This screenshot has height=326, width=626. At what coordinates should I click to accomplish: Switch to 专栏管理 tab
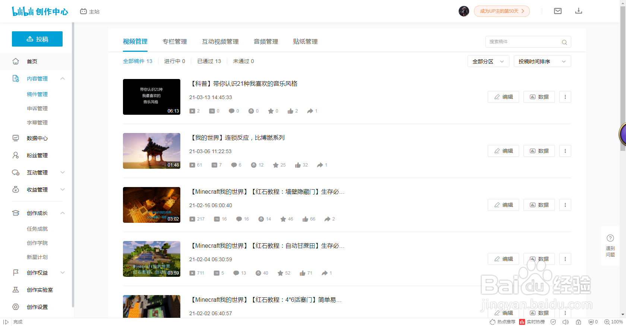pyautogui.click(x=175, y=42)
